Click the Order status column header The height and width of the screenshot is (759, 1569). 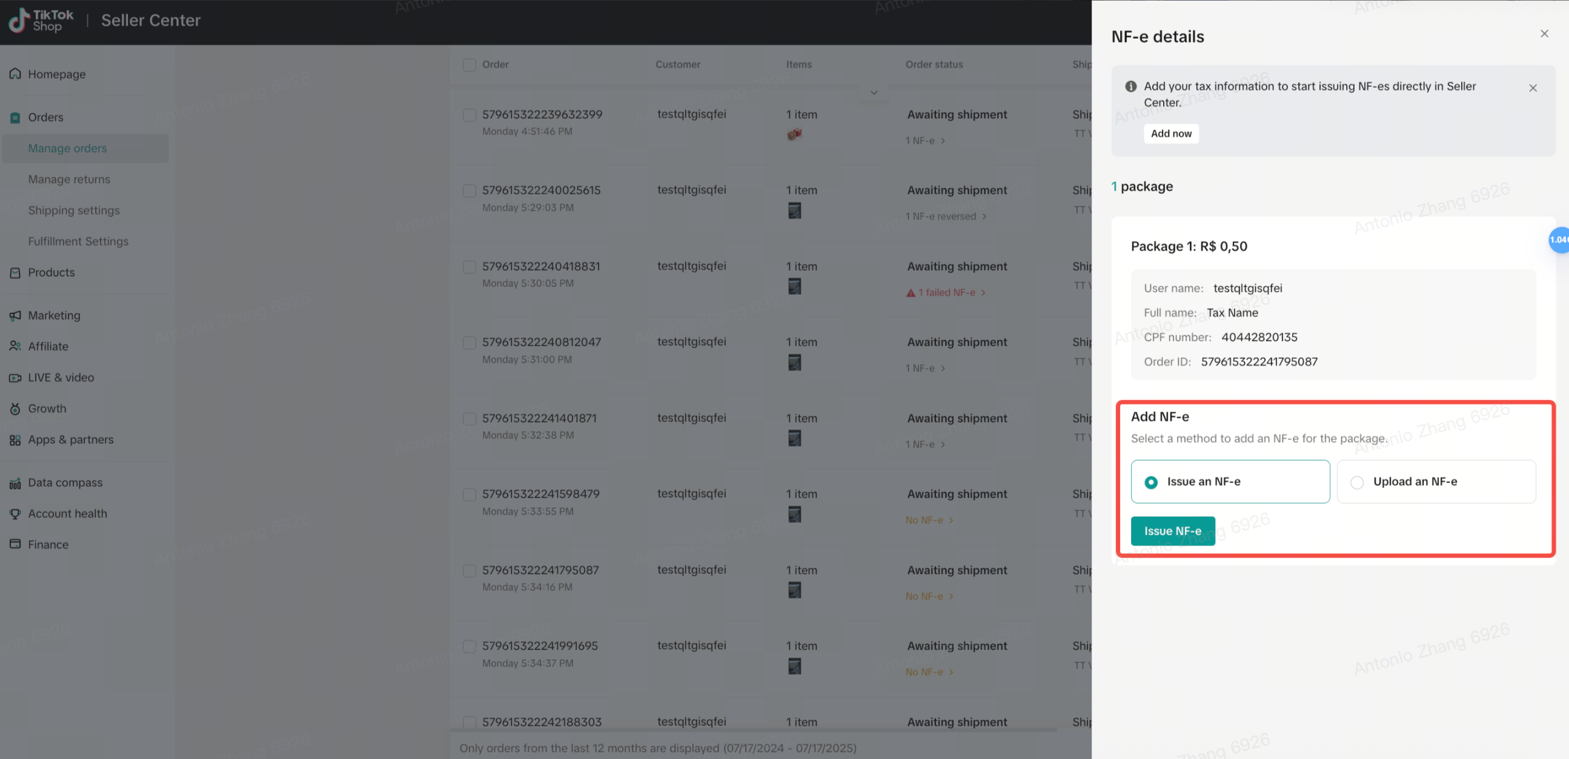(934, 65)
